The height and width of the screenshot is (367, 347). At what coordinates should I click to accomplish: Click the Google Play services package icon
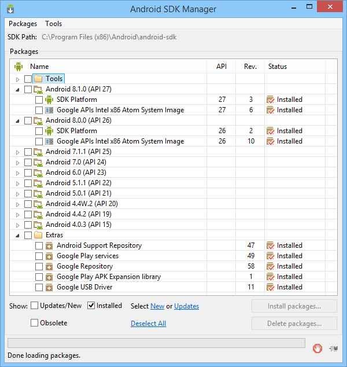click(x=49, y=256)
